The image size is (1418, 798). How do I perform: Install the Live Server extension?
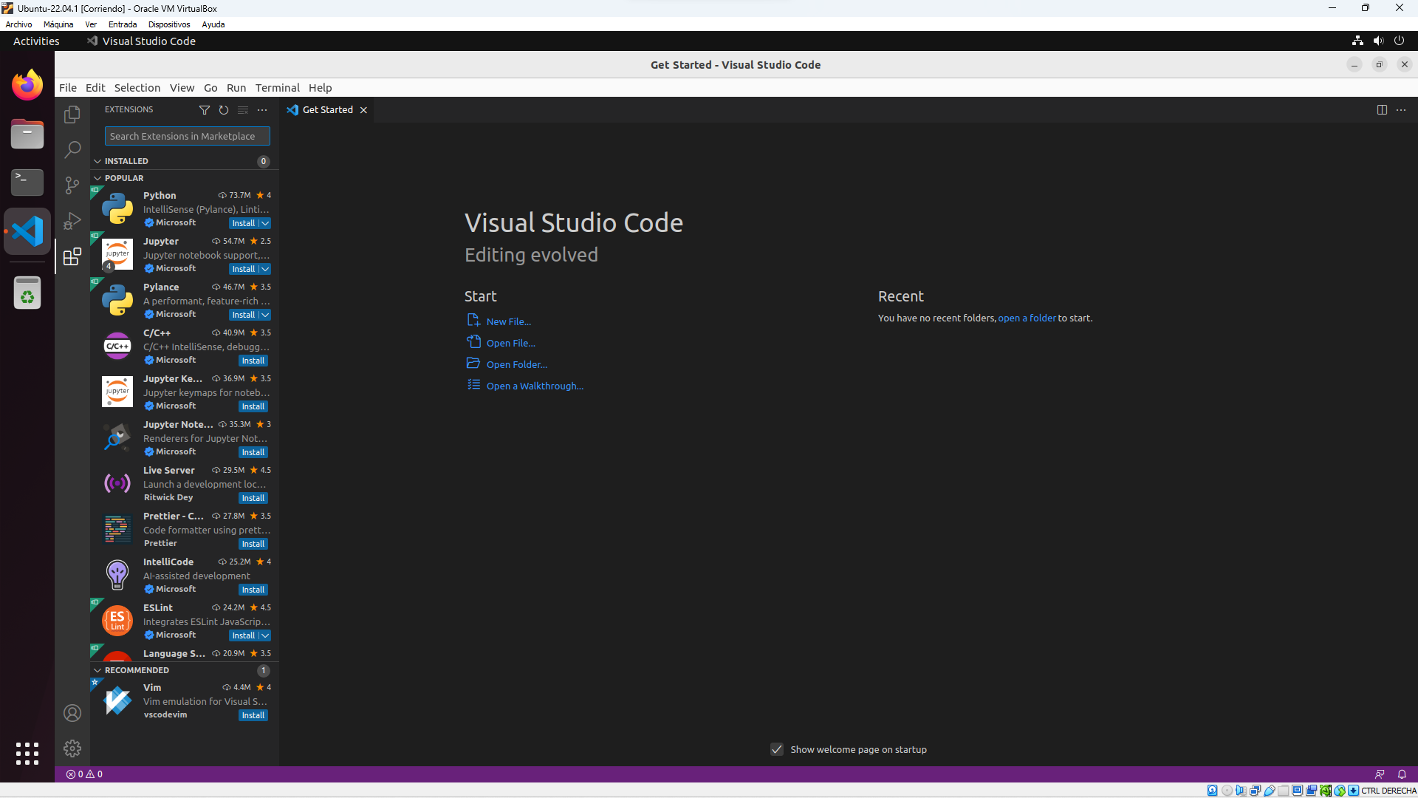point(253,498)
